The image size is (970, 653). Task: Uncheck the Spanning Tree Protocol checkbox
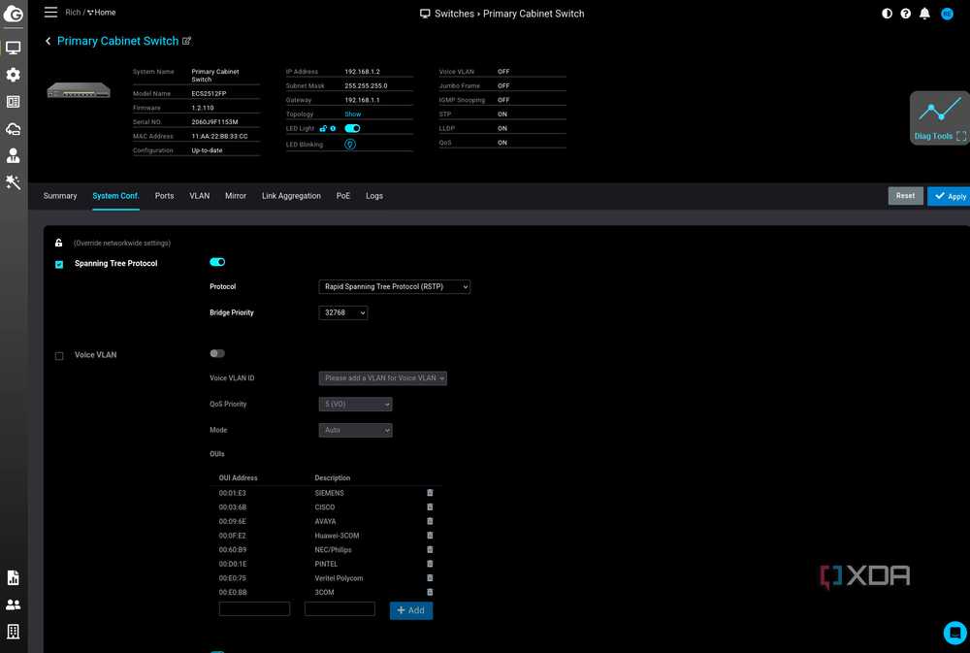click(x=59, y=264)
